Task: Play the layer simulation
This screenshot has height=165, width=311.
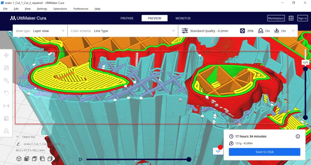Action: click(80, 159)
